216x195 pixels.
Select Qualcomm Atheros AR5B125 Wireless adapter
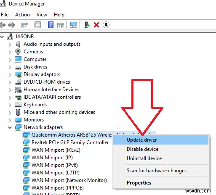pos(72,135)
